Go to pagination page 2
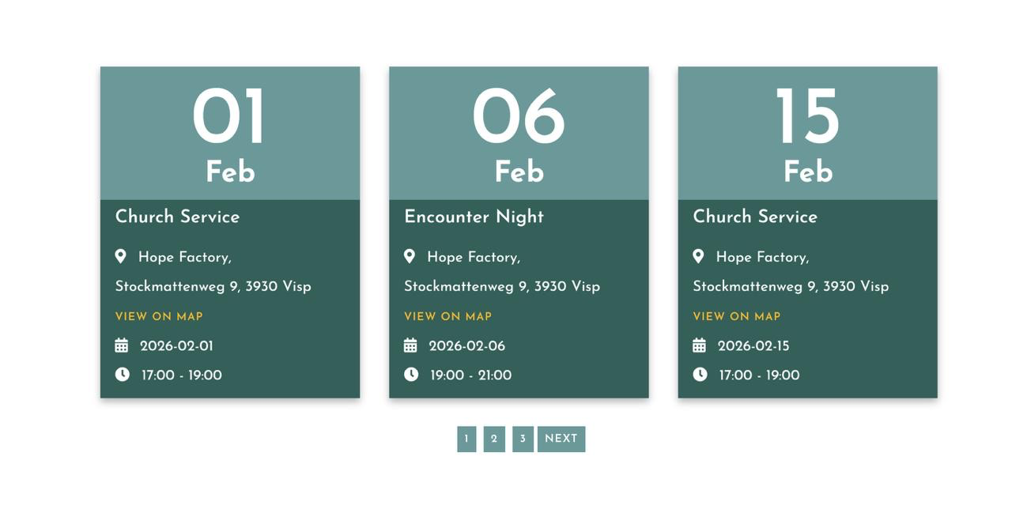1012x513 pixels. click(x=494, y=439)
